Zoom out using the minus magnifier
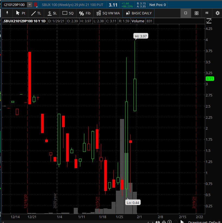The height and width of the screenshot is (223, 222). click(x=176, y=222)
